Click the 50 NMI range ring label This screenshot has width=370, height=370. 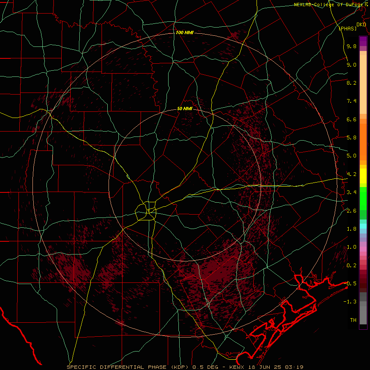click(x=185, y=109)
